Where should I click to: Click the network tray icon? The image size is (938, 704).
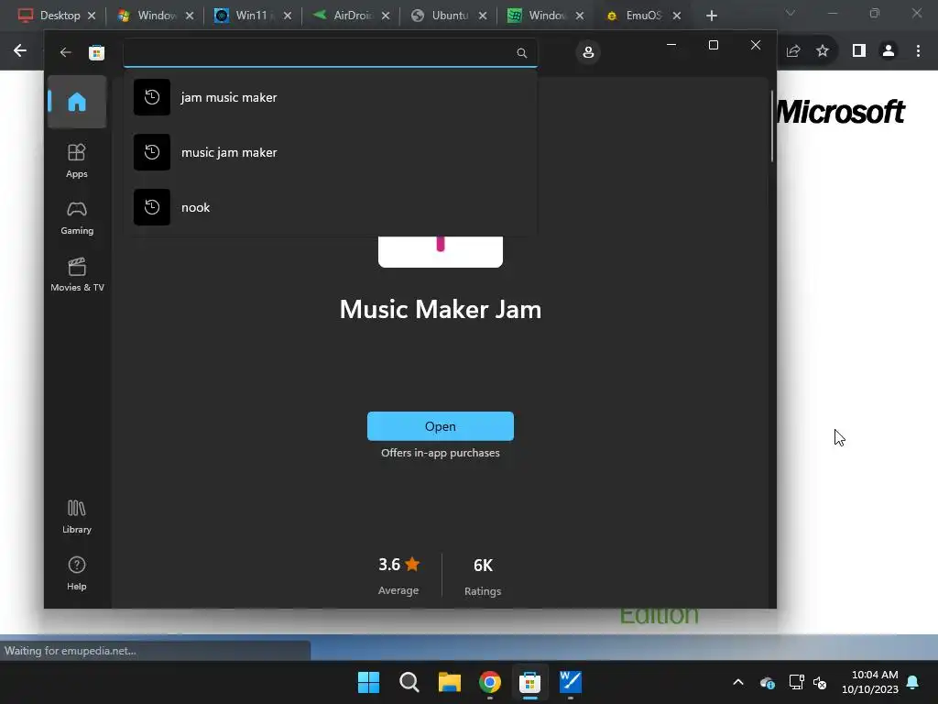[796, 682]
